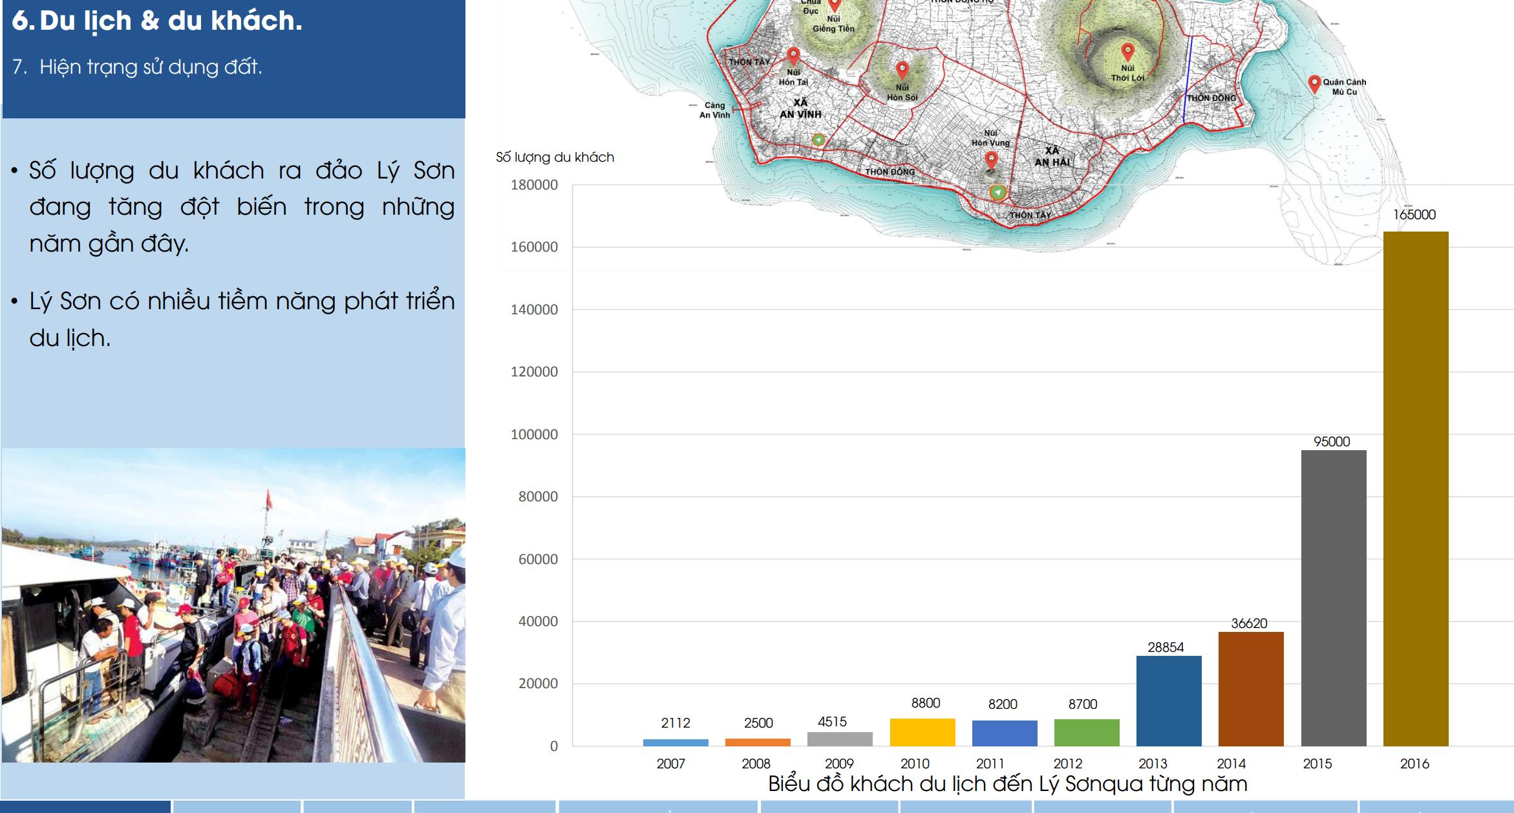The image size is (1514, 813).
Task: Click the red pin at Núi Giếng Tiền
Action: pos(835,5)
